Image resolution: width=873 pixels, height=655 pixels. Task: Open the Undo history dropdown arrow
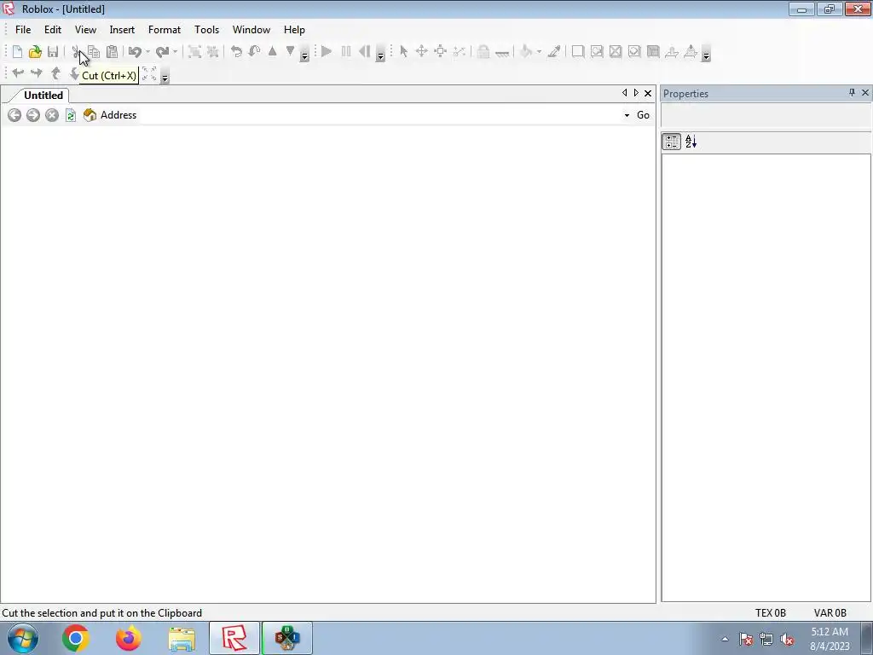(147, 52)
